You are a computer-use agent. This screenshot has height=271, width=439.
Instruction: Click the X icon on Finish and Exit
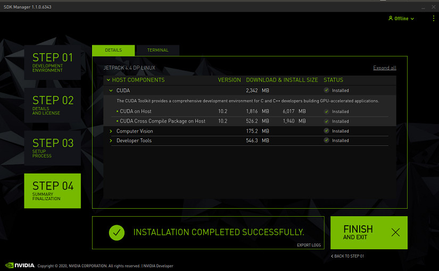395,232
